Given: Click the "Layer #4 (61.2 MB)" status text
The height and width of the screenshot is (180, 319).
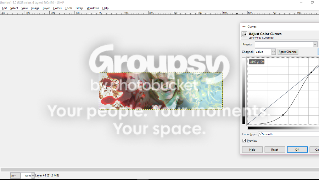Looking at the screenshot, I should coord(47,175).
